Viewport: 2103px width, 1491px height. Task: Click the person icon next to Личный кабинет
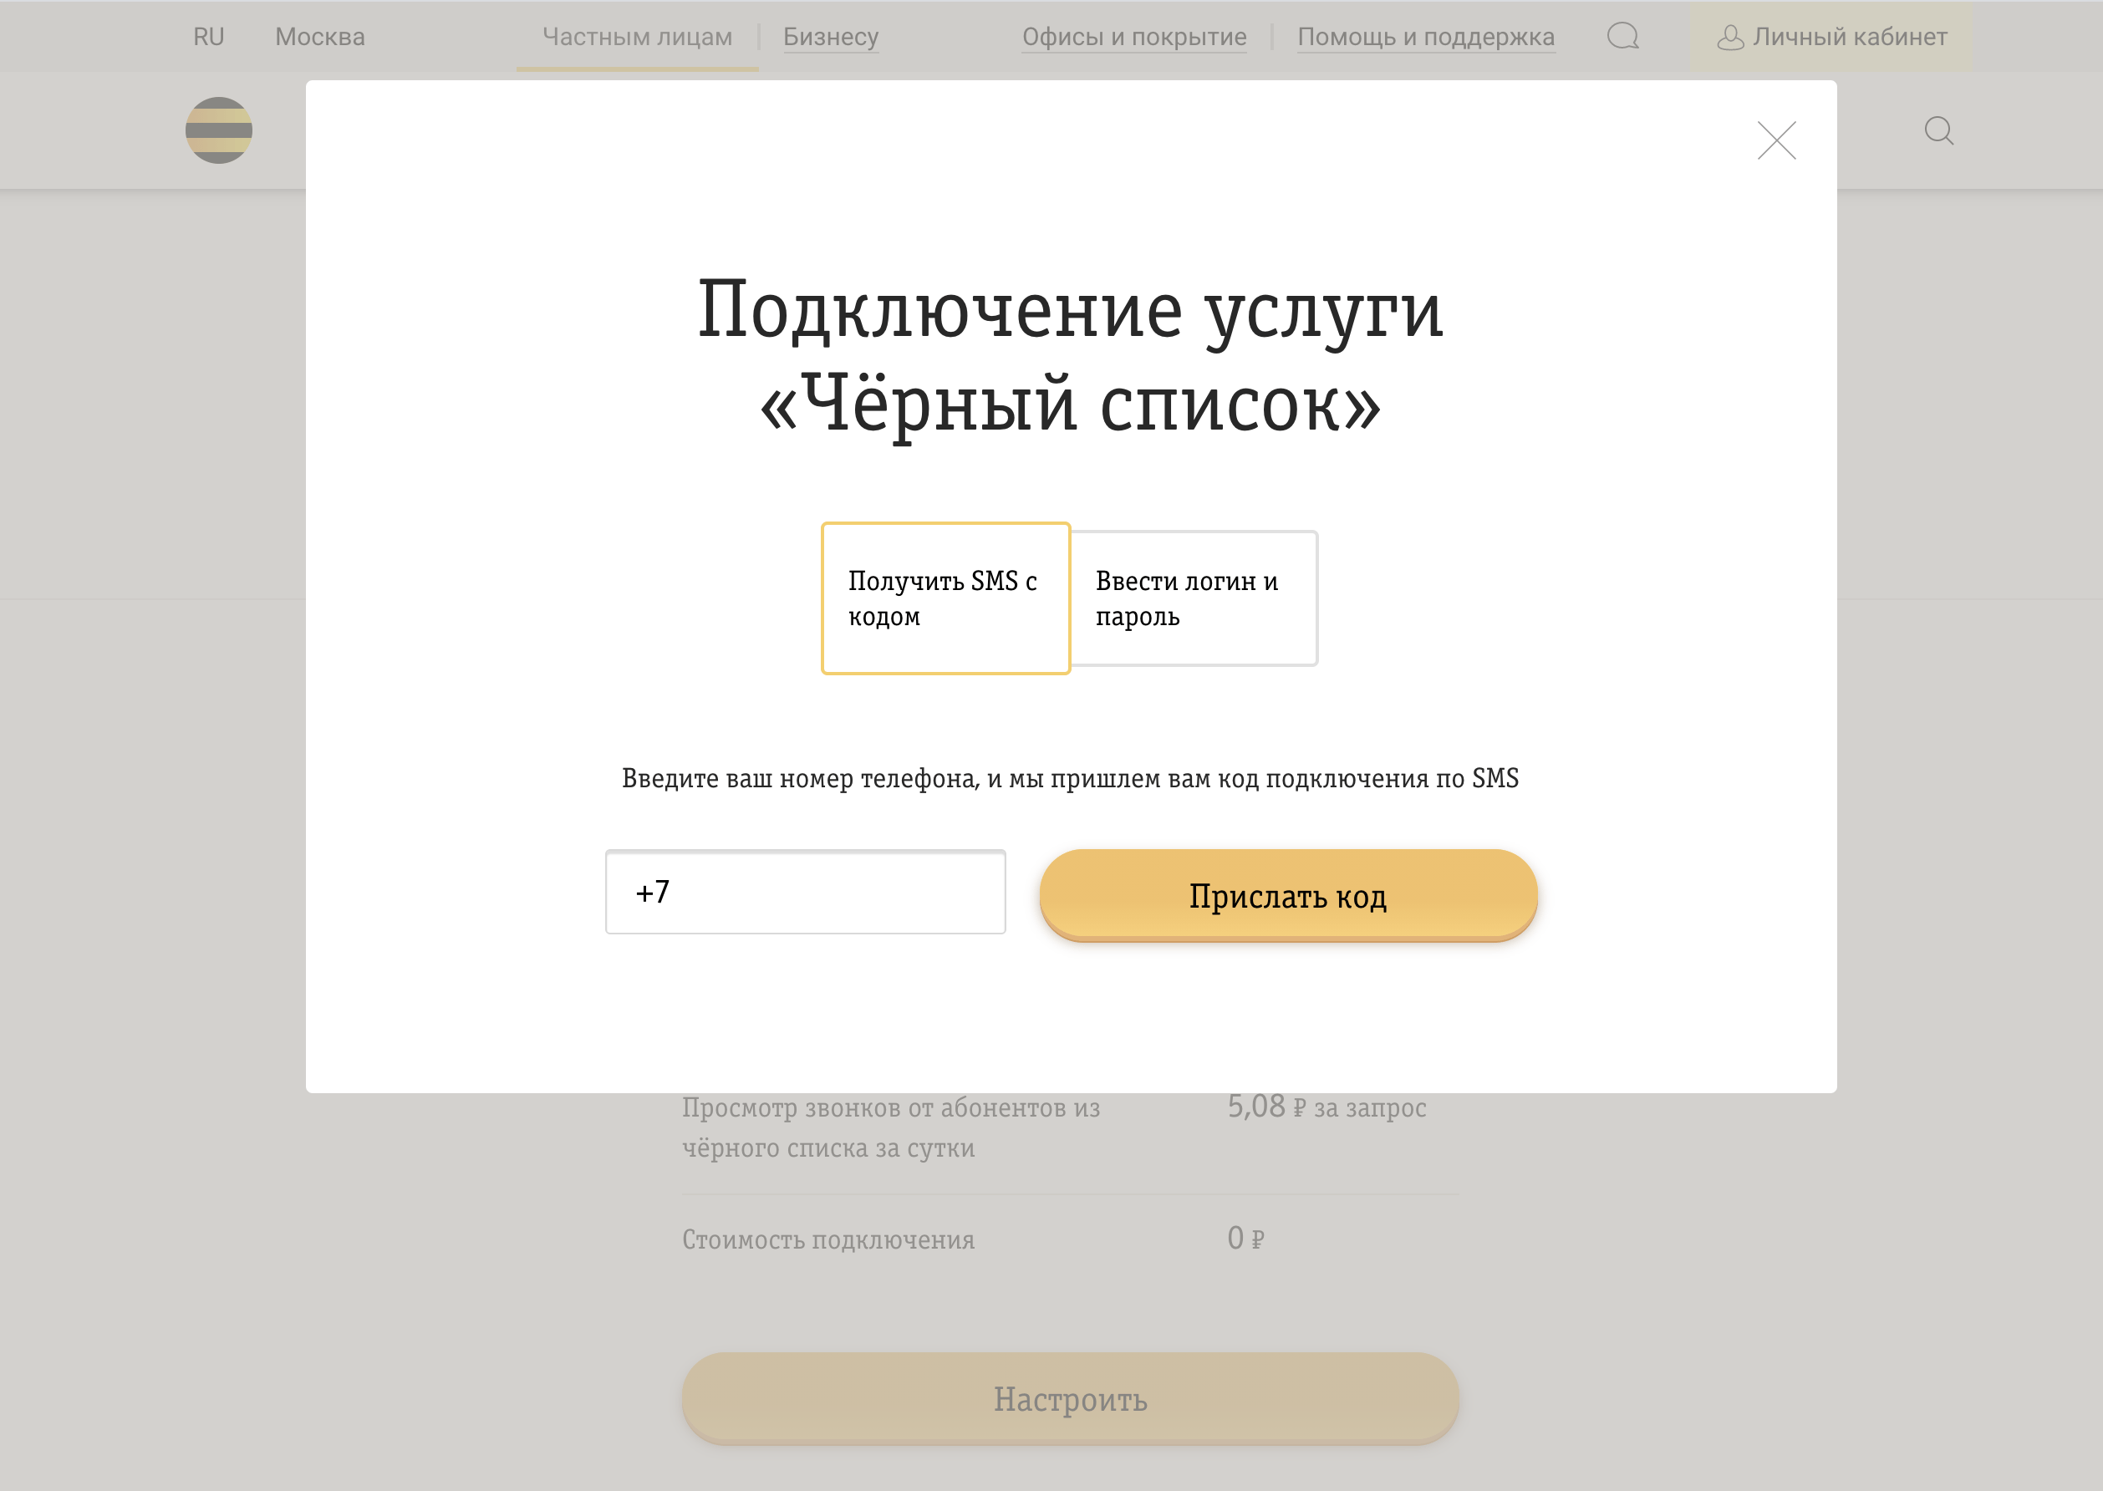coord(1731,37)
